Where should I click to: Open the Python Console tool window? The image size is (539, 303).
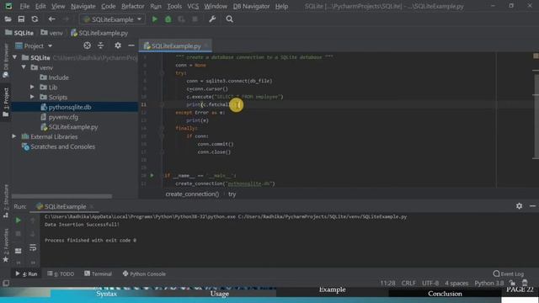(x=144, y=274)
